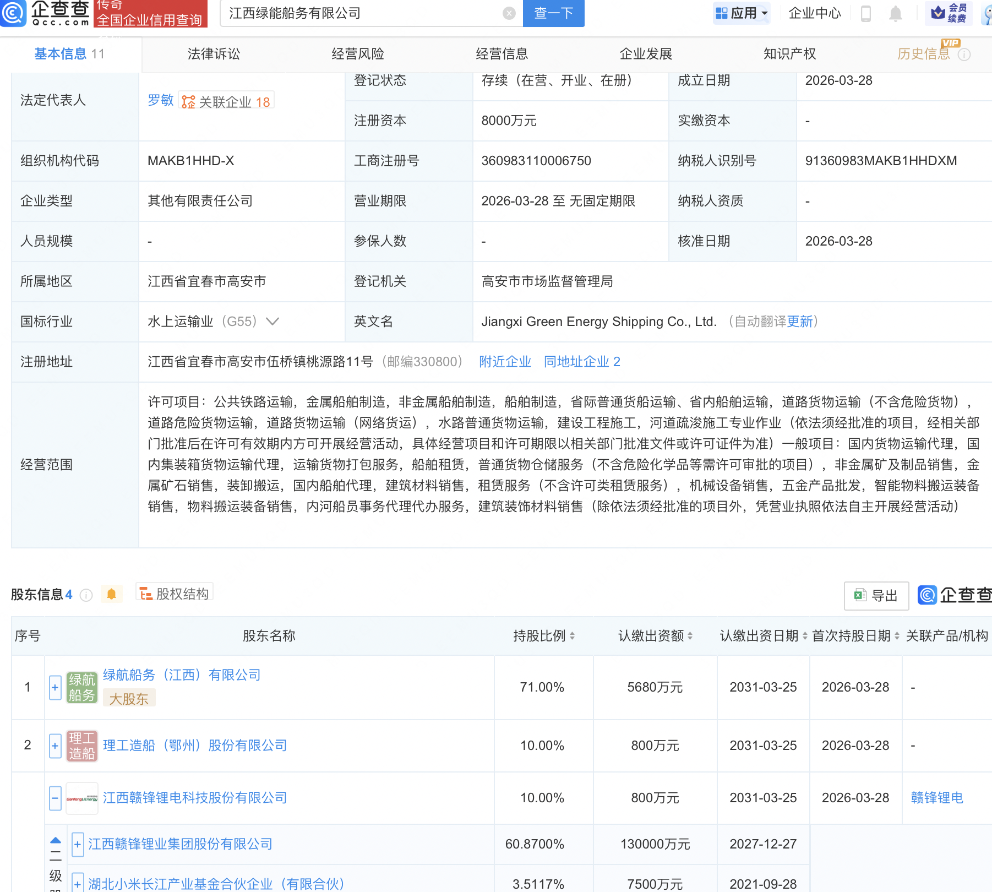Export shareholder data via the 导出 Excel icon
Viewport: 992px width, 892px height.
click(x=876, y=595)
